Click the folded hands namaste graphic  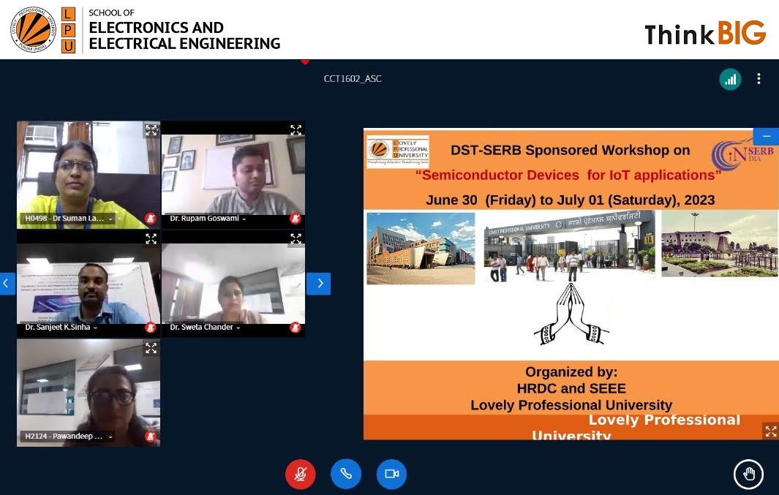pos(571,314)
